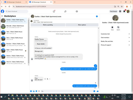Click the $650 Marketplace listing link
The width and height of the screenshot is (133, 100).
coord(43,22)
